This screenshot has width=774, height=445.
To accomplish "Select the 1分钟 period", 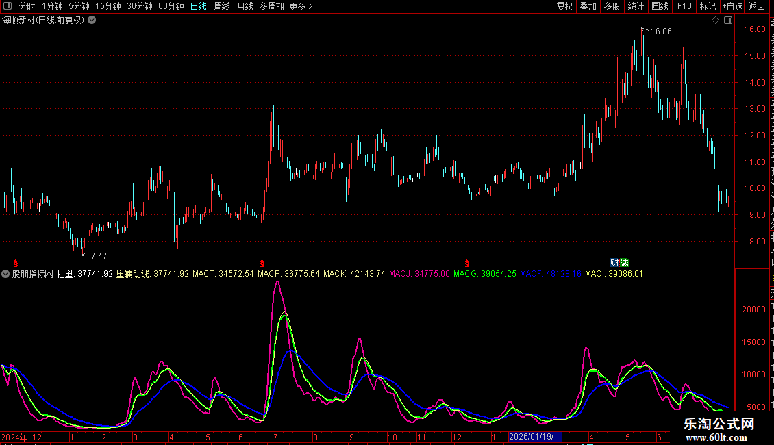I will [52, 6].
